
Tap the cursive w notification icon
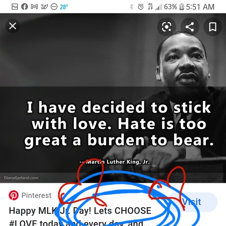[44, 7]
